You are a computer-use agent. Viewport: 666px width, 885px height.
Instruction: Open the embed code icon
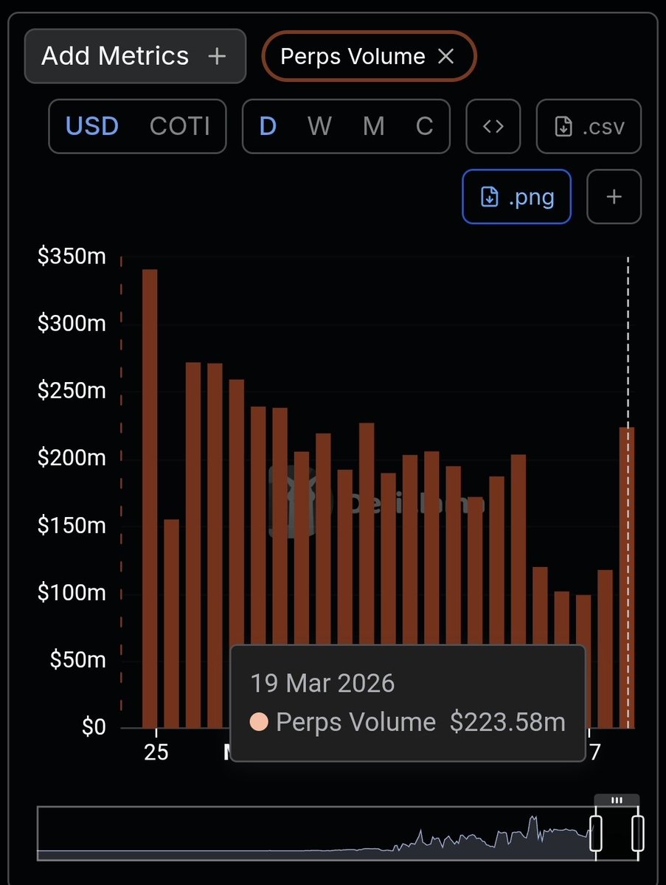[x=493, y=126]
